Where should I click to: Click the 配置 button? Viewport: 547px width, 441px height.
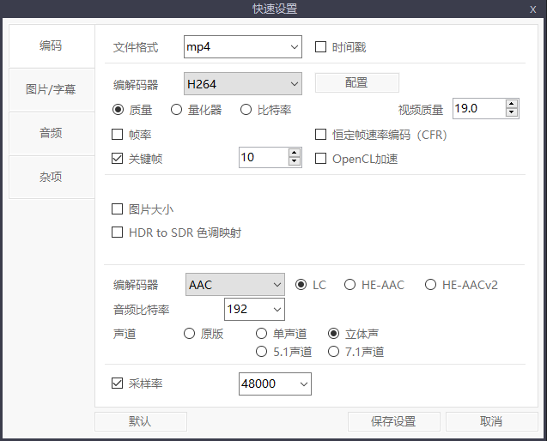click(x=356, y=83)
